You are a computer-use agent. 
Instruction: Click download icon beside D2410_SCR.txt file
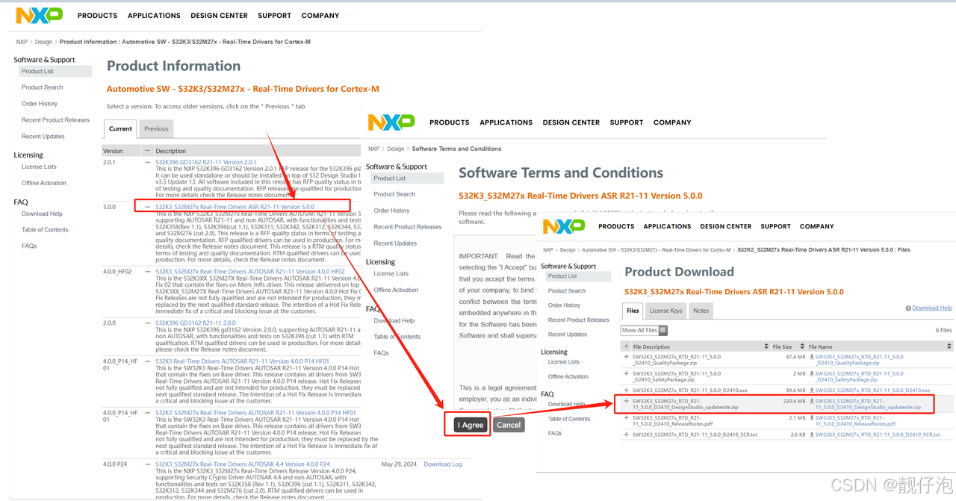point(813,435)
